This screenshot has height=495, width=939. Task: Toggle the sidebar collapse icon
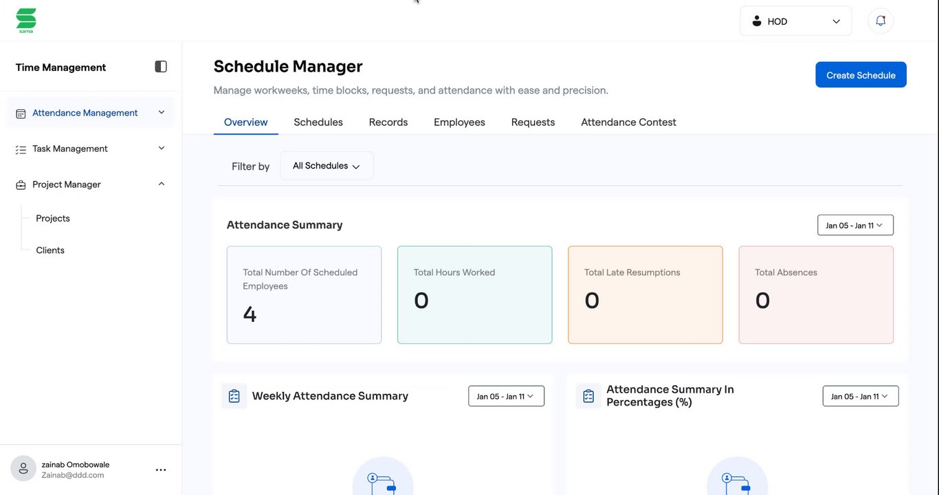point(161,67)
